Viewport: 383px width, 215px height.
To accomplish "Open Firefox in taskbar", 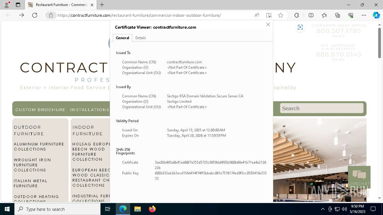I will (x=152, y=209).
